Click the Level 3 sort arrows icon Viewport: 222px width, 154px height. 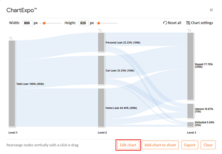(x=190, y=30)
